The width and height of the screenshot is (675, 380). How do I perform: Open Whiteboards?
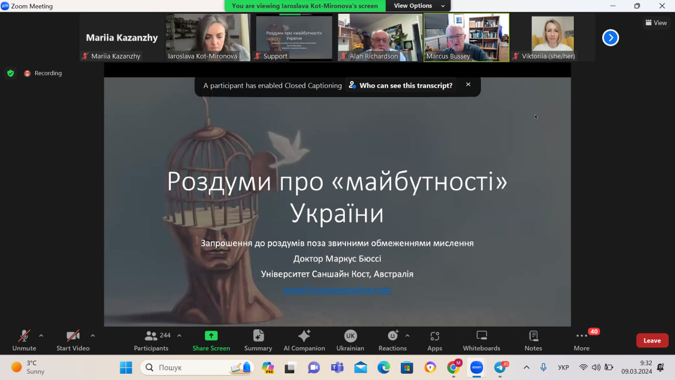click(x=481, y=340)
